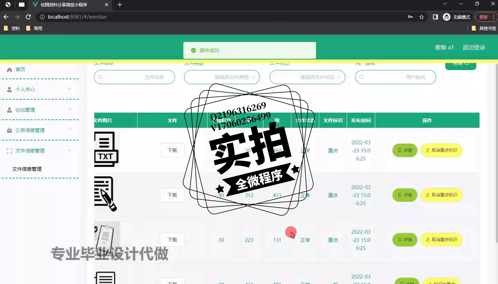Click the value 312 in second row
Viewport: 498px width, 284px height.
[x=249, y=195]
